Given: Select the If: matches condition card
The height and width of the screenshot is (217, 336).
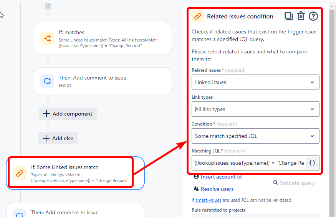Looking at the screenshot, I should [103, 38].
